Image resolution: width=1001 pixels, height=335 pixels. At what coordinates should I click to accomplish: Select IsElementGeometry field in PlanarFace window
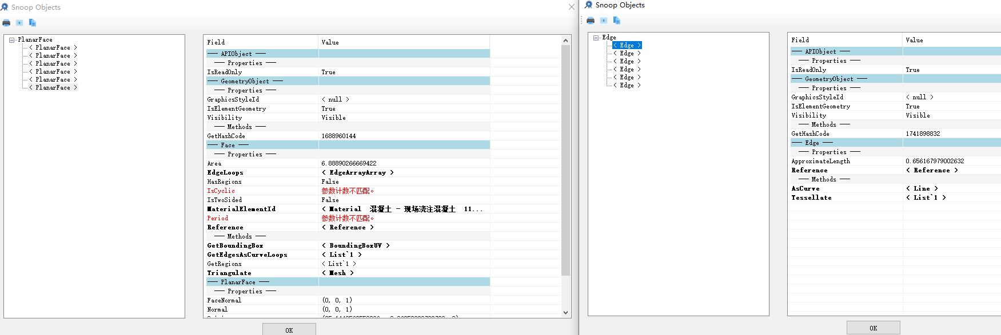tap(236, 108)
